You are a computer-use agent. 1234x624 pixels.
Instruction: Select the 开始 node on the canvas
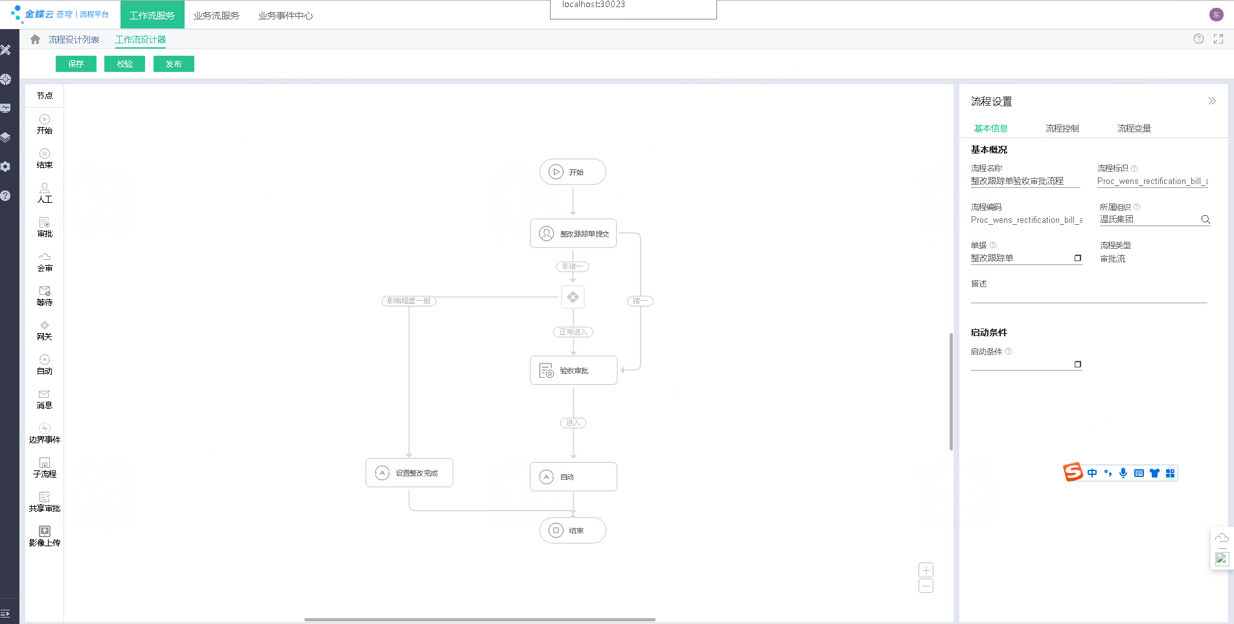click(x=573, y=172)
